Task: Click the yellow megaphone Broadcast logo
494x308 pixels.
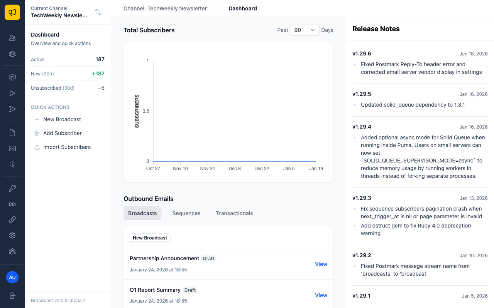Action: pos(12,12)
